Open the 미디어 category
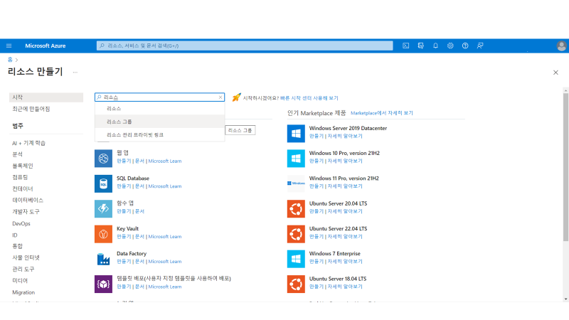Viewport: 569px width, 320px height. [x=20, y=280]
